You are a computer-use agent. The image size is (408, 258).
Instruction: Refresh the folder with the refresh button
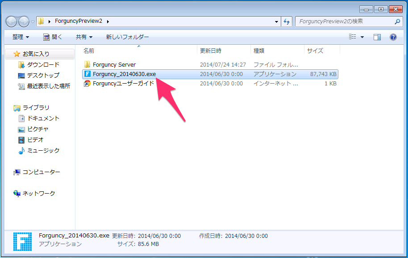pyautogui.click(x=287, y=21)
